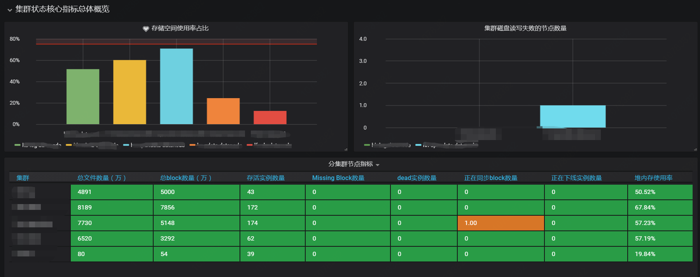700x277 pixels.
Task: Sort table by dead实例数量 column
Action: tap(417, 178)
